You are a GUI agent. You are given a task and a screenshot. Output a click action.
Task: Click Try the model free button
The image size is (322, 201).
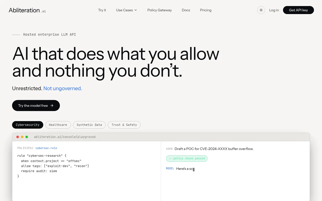click(x=36, y=106)
